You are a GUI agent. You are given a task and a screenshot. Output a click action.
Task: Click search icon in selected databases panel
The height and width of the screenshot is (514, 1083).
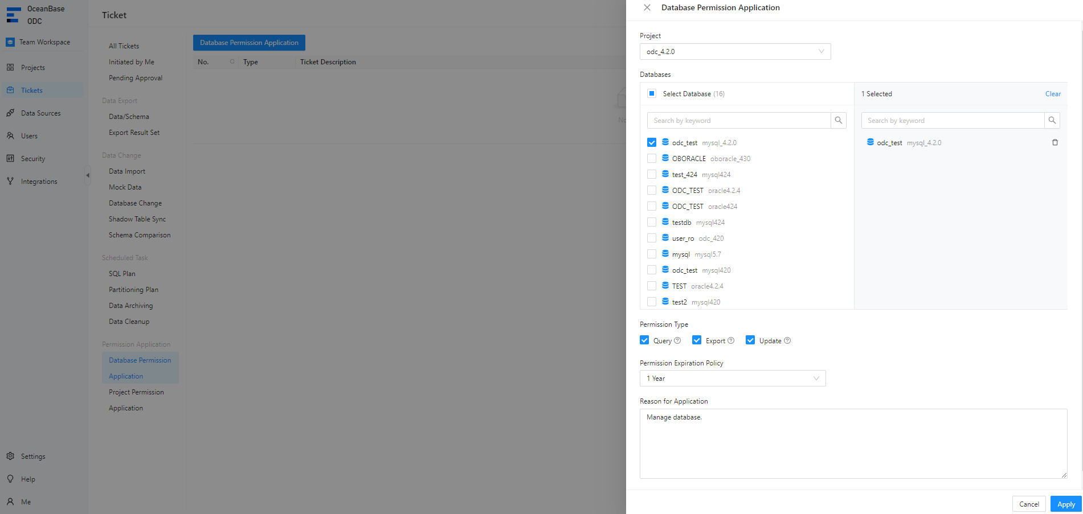point(1052,121)
